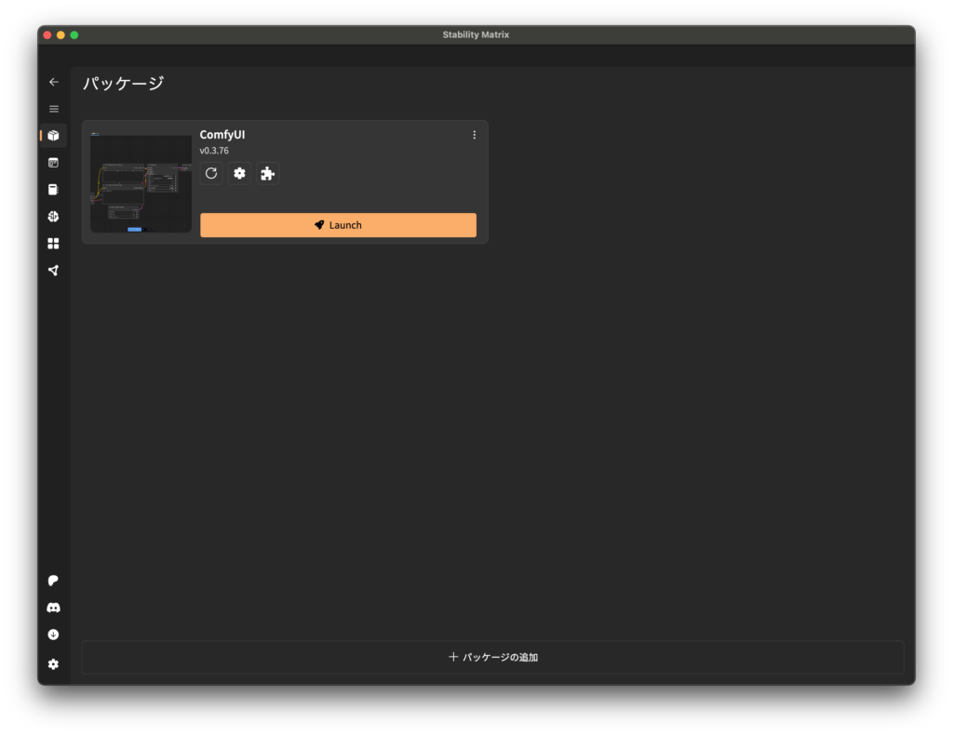Open the Inference window icon in sidebar
Viewport: 953px width, 735px height.
pyautogui.click(x=53, y=163)
